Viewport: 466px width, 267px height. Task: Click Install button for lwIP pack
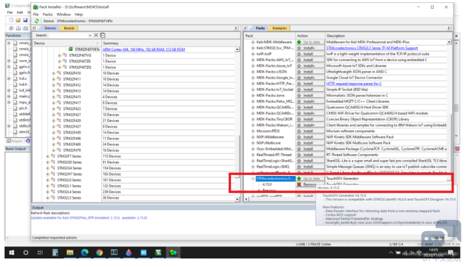point(310,54)
